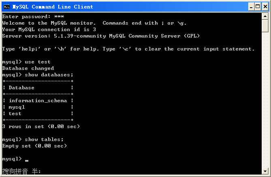This screenshot has height=177, width=271.
Task: Click the 'use test' command text
Action: coord(38,62)
